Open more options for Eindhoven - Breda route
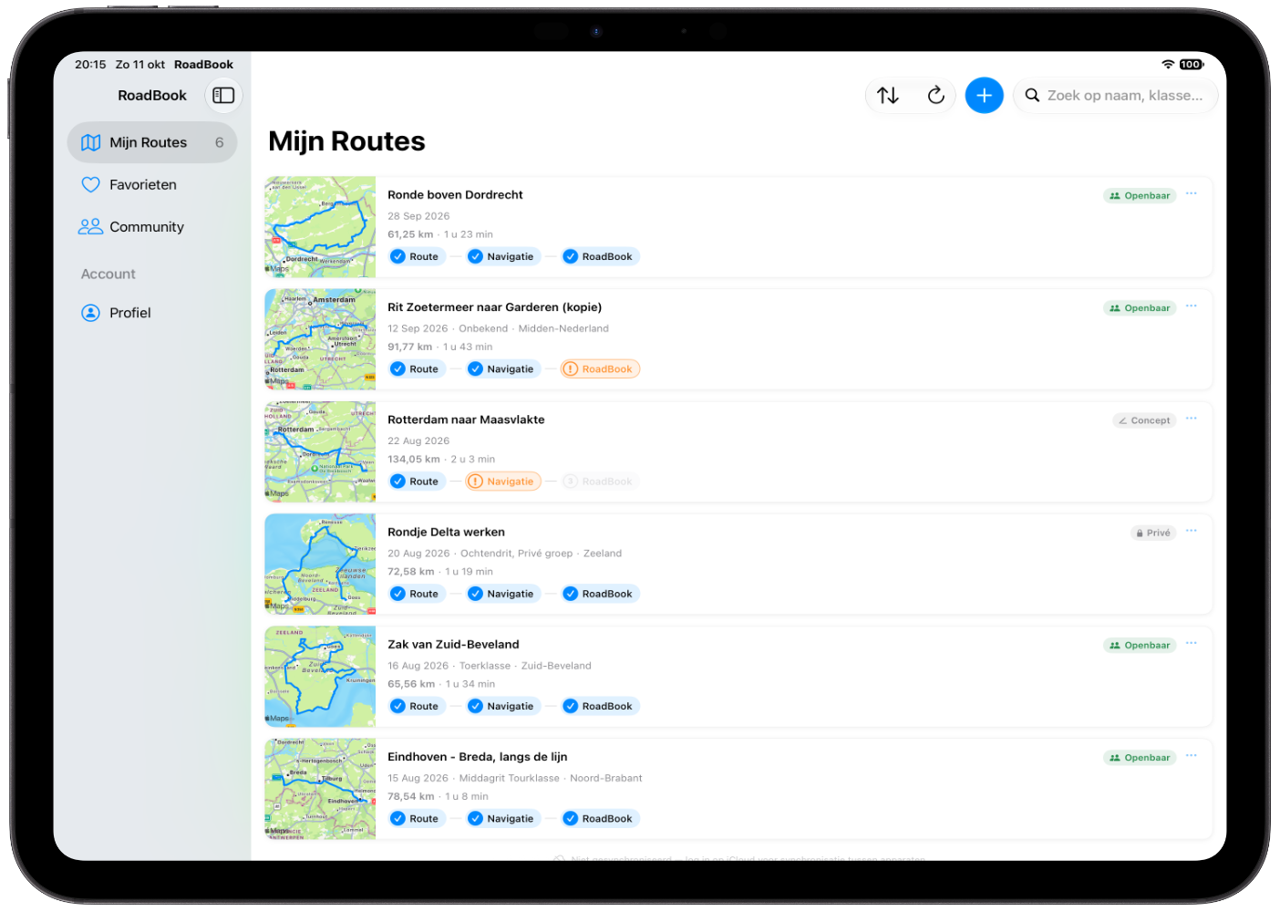Viewport: 1280px width, 912px height. pyautogui.click(x=1192, y=756)
